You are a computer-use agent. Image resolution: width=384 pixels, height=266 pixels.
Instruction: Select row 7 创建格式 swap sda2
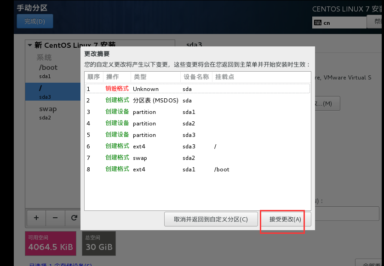point(198,158)
